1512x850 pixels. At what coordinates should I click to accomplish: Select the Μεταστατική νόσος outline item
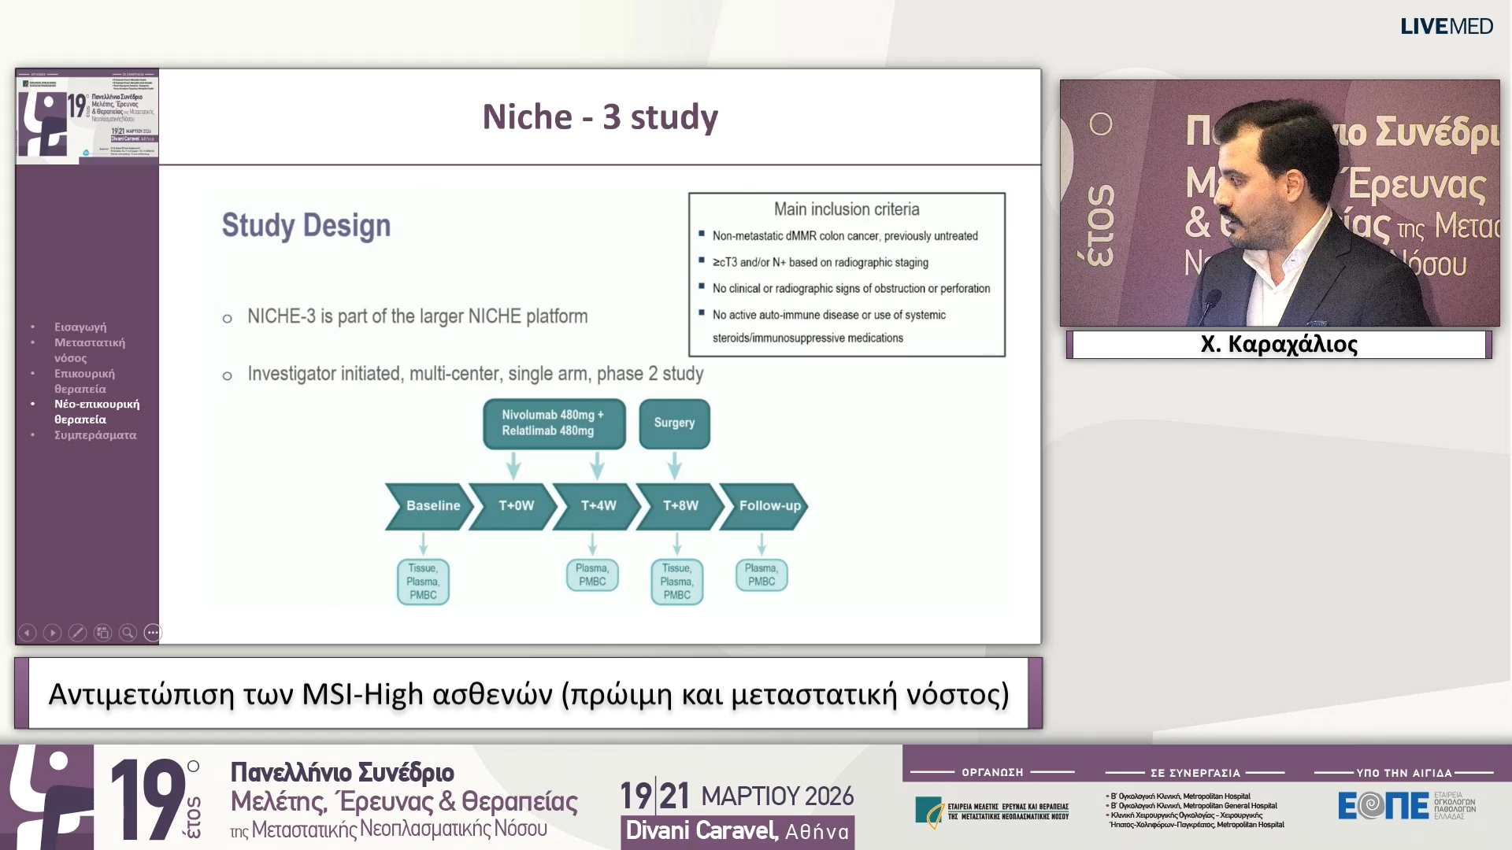(x=90, y=350)
